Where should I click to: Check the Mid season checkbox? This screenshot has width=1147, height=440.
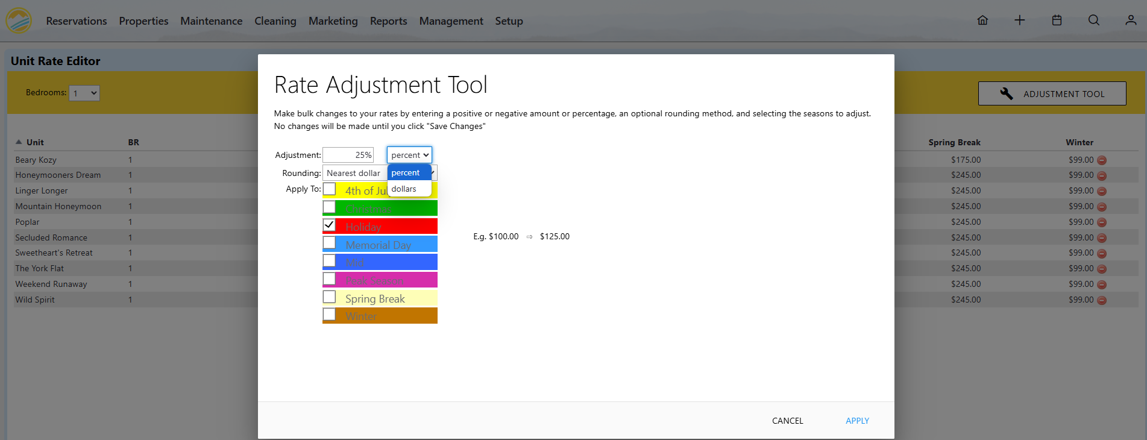[x=329, y=261]
